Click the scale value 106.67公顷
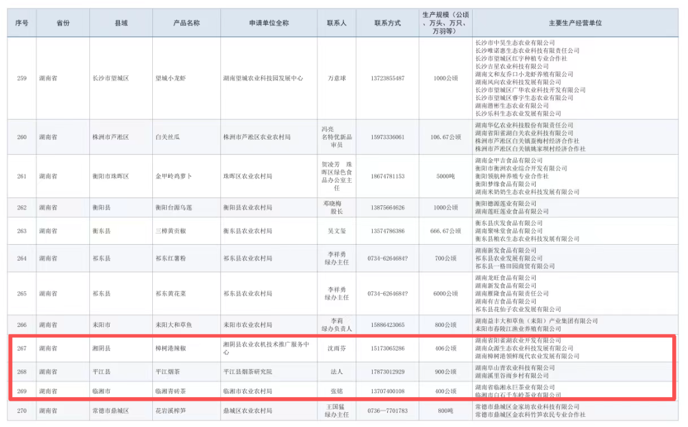Viewport: 688px width, 427px height. (445, 137)
